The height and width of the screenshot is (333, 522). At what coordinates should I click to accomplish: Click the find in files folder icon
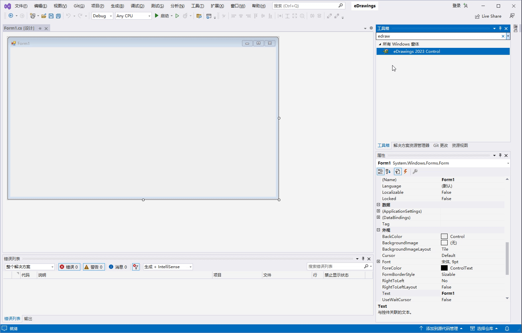199,16
